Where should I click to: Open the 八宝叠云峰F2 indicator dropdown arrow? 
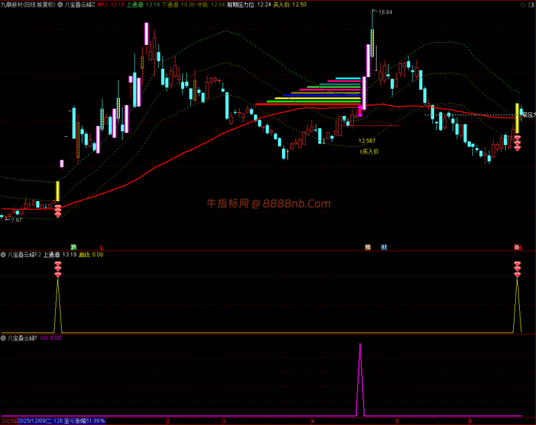click(x=3, y=255)
